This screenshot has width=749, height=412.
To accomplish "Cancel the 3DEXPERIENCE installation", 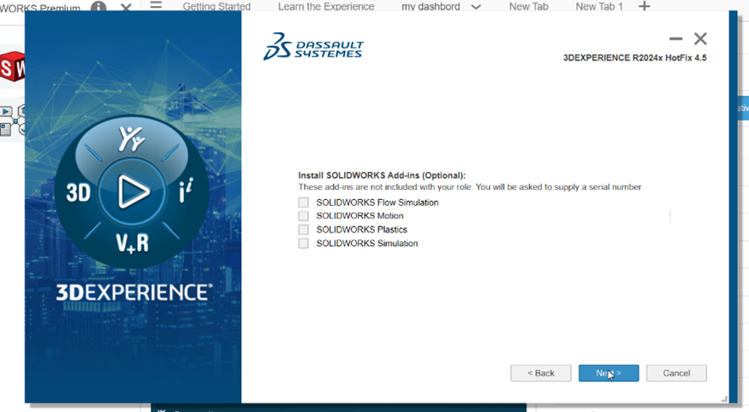I will click(675, 374).
